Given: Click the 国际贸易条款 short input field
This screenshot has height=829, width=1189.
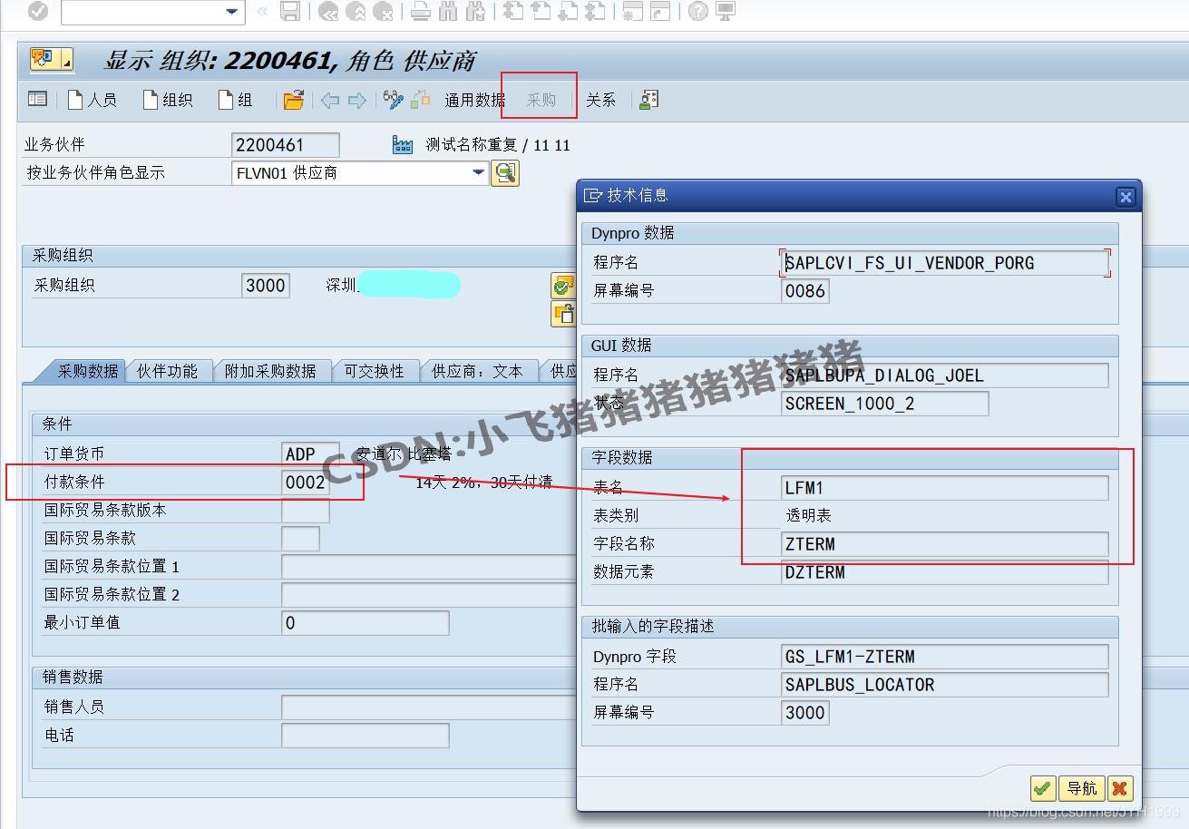Looking at the screenshot, I should point(301,539).
